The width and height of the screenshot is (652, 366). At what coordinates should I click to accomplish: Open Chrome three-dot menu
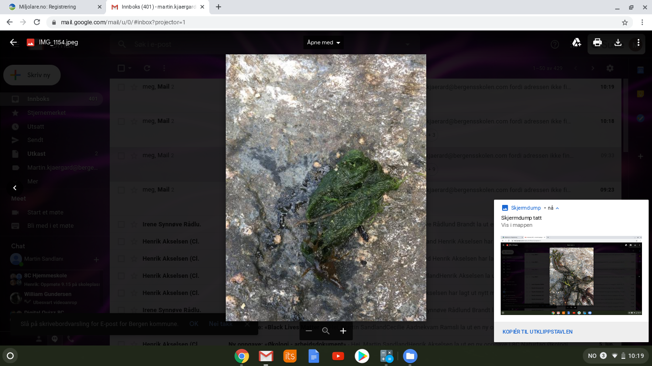pos(642,22)
